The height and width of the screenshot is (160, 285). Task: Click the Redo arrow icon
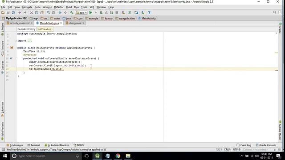pos(25,12)
